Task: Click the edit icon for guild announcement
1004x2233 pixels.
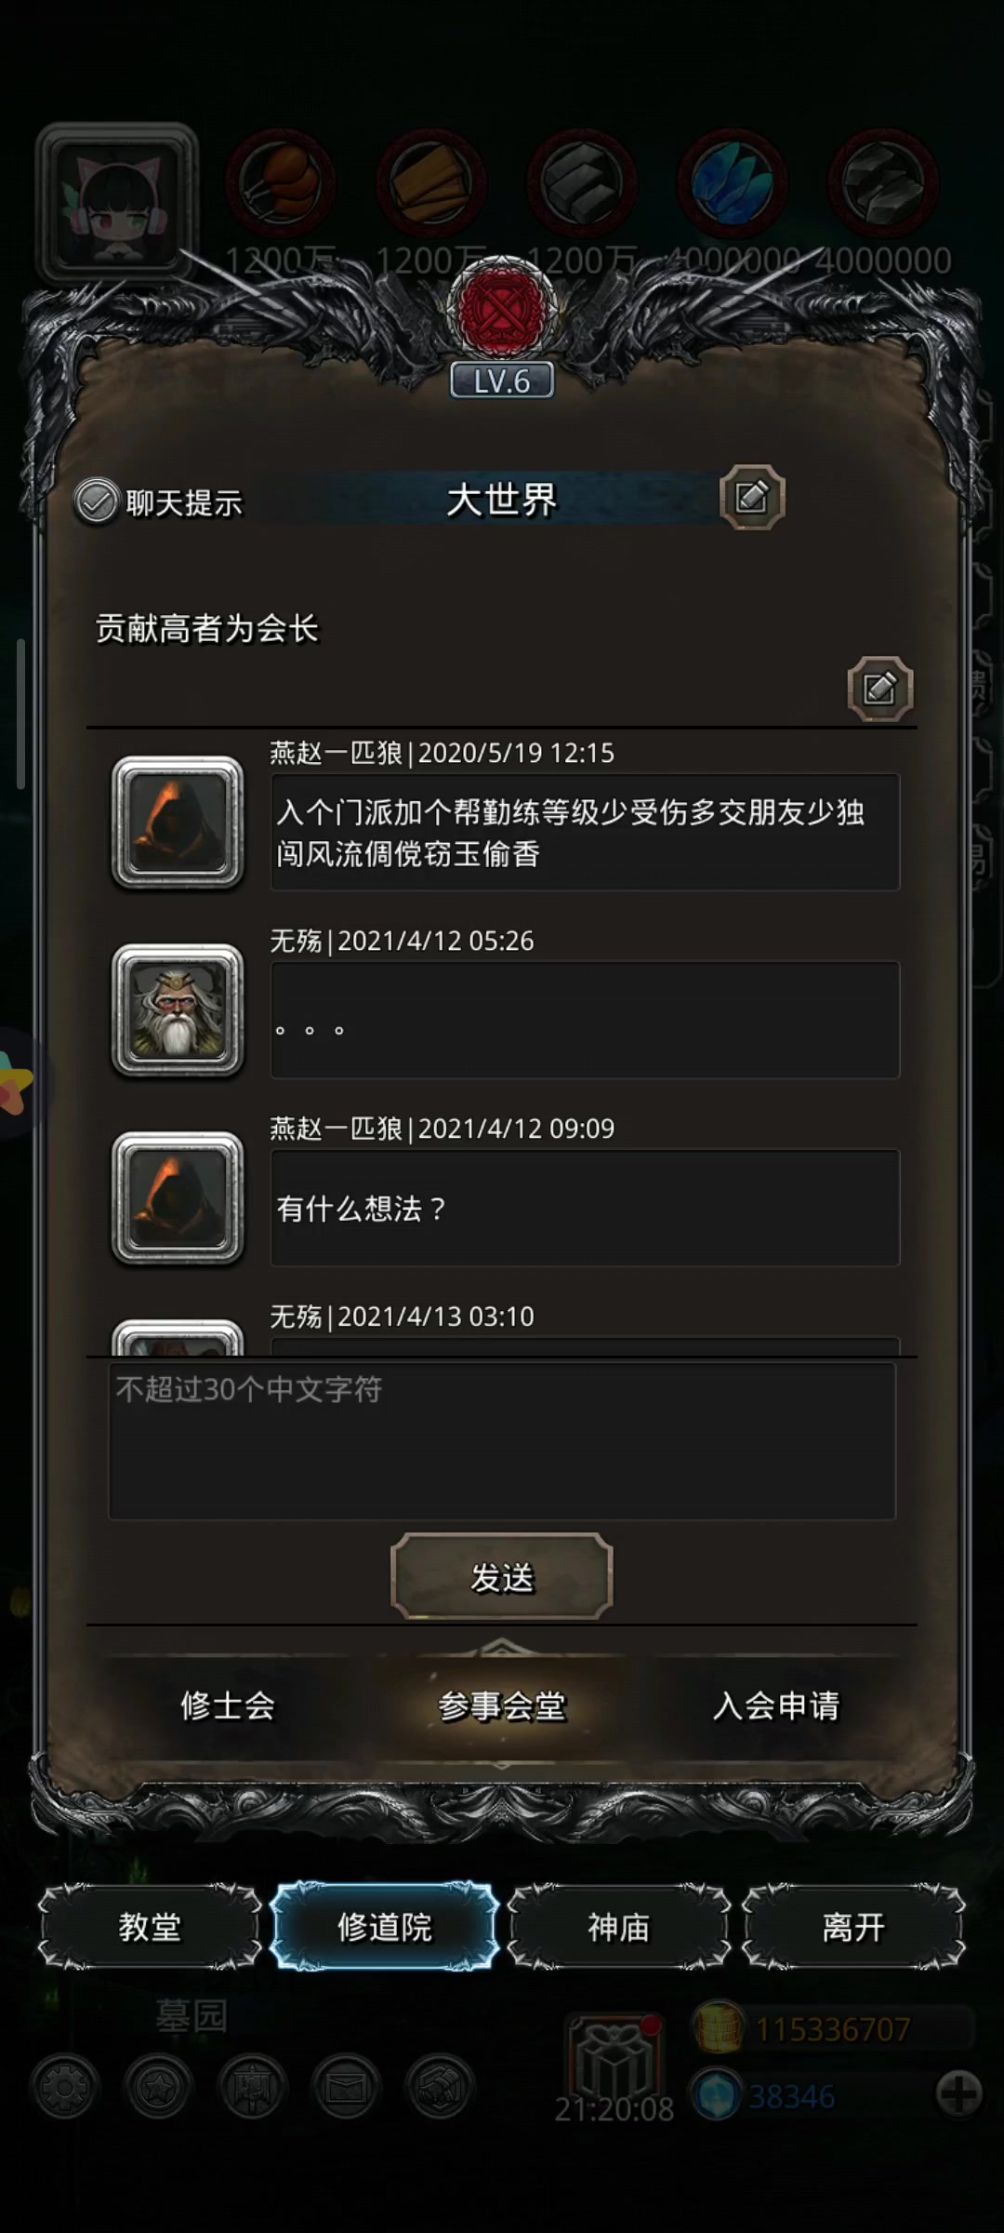Action: point(879,689)
